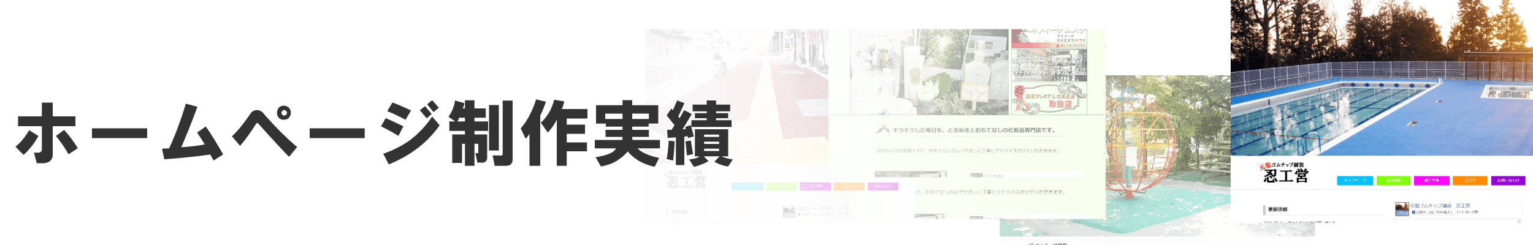Select the magenta 施工事例 nav button

(x=1431, y=181)
